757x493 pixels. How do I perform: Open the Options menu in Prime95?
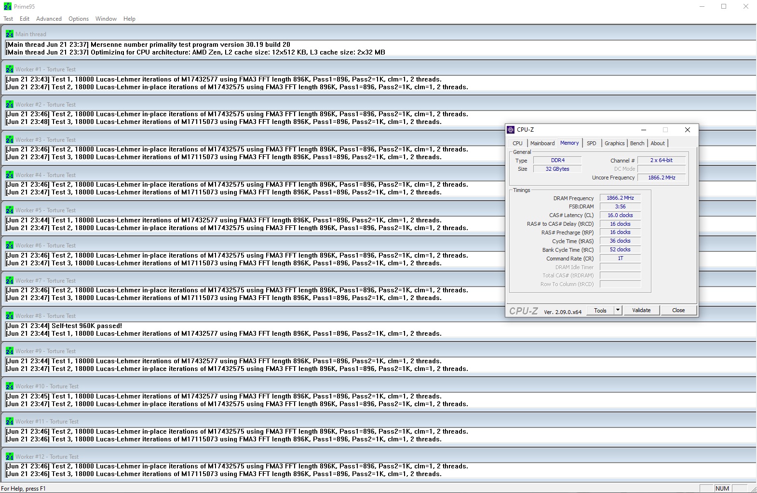pos(79,19)
